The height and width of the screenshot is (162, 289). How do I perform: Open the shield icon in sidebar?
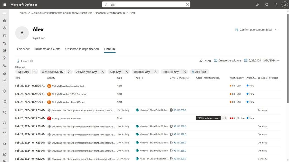coord(5,28)
